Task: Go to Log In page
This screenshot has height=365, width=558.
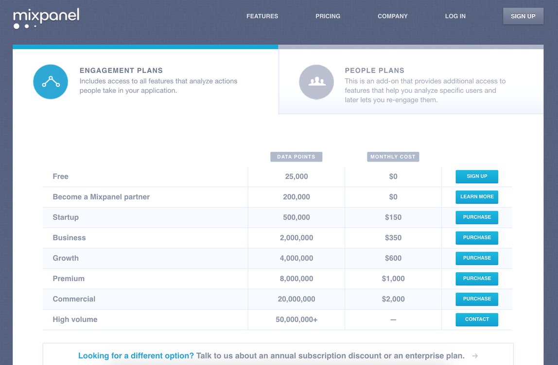Action: [x=455, y=16]
